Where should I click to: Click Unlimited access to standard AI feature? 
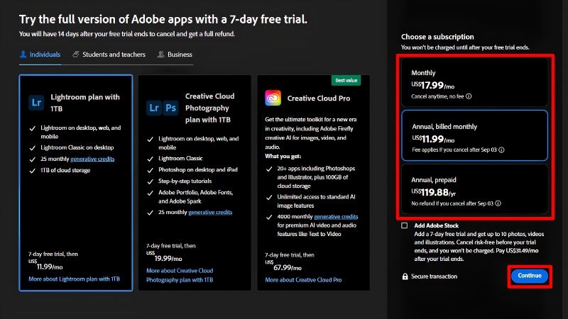[316, 201]
